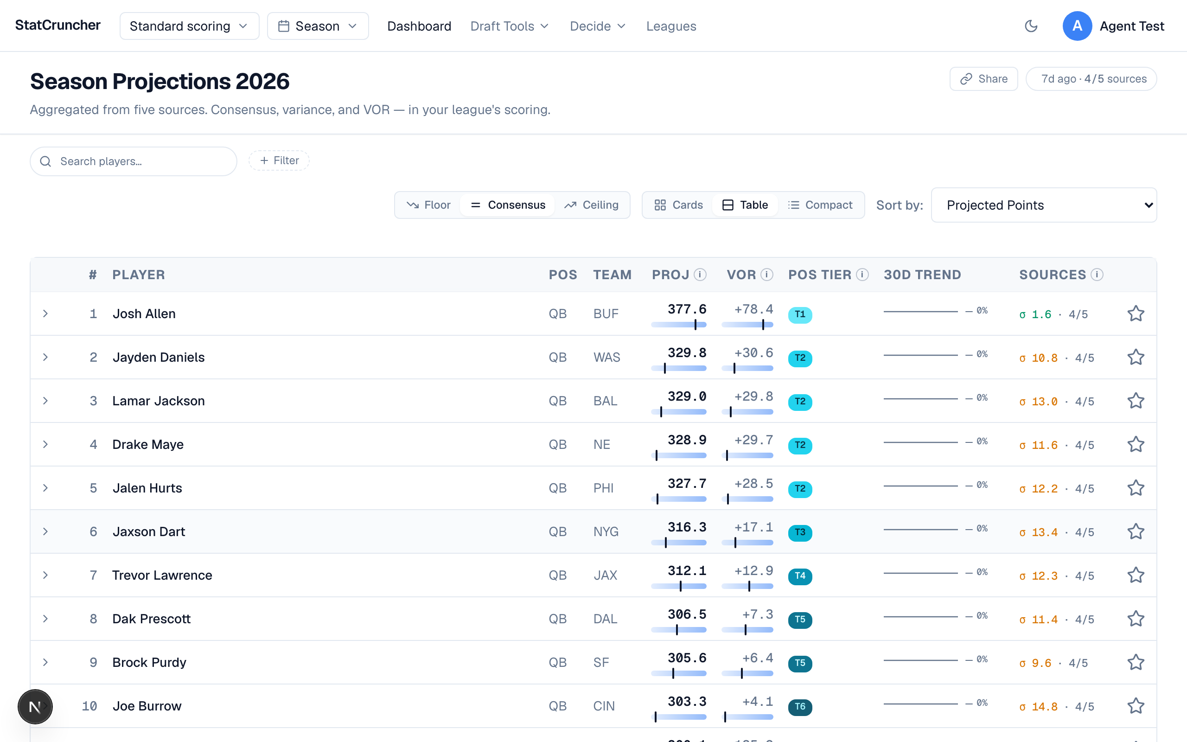Click the Agent Test avatar circle
Screen dimensions: 1187x742
1077,26
